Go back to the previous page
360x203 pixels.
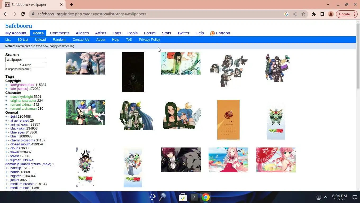point(6,14)
